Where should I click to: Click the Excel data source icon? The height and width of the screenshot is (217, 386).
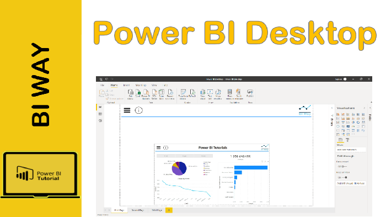(x=138, y=93)
